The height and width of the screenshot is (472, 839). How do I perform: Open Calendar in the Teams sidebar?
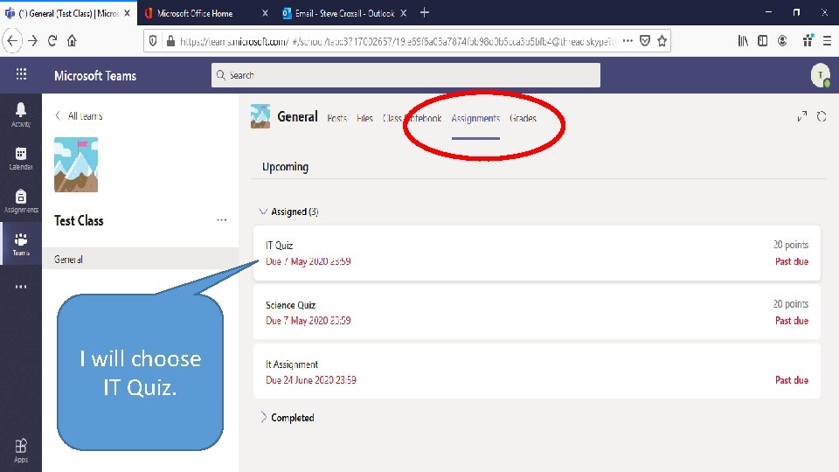click(x=21, y=158)
